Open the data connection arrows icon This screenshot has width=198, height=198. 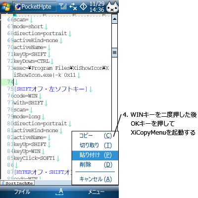coord(73,6)
